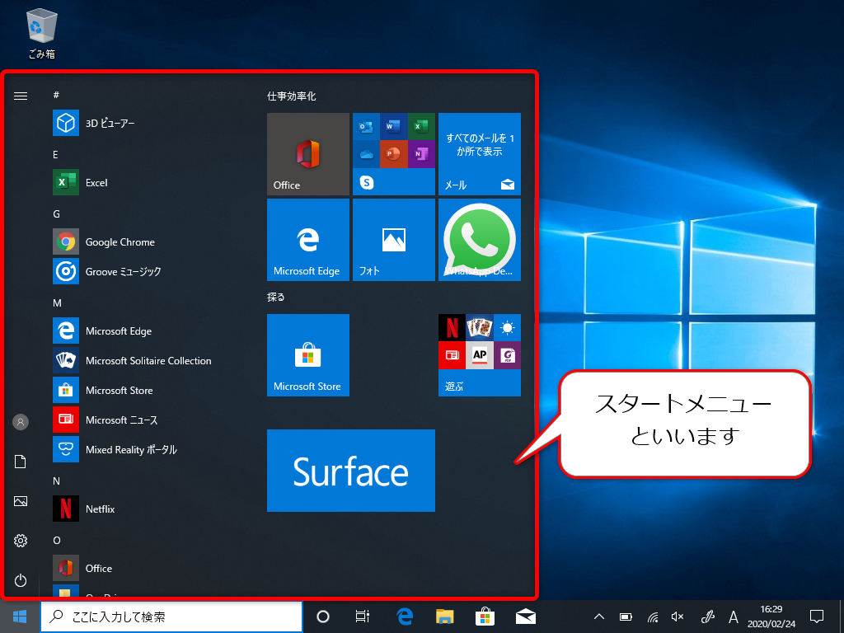The height and width of the screenshot is (633, 844).
Task: Show hidden system tray icons chevron
Action: tap(599, 617)
